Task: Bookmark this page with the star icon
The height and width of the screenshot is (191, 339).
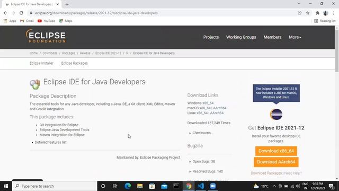Action: pyautogui.click(x=308, y=13)
